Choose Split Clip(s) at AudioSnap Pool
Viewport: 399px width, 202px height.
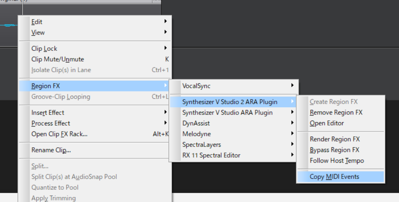click(x=95, y=177)
